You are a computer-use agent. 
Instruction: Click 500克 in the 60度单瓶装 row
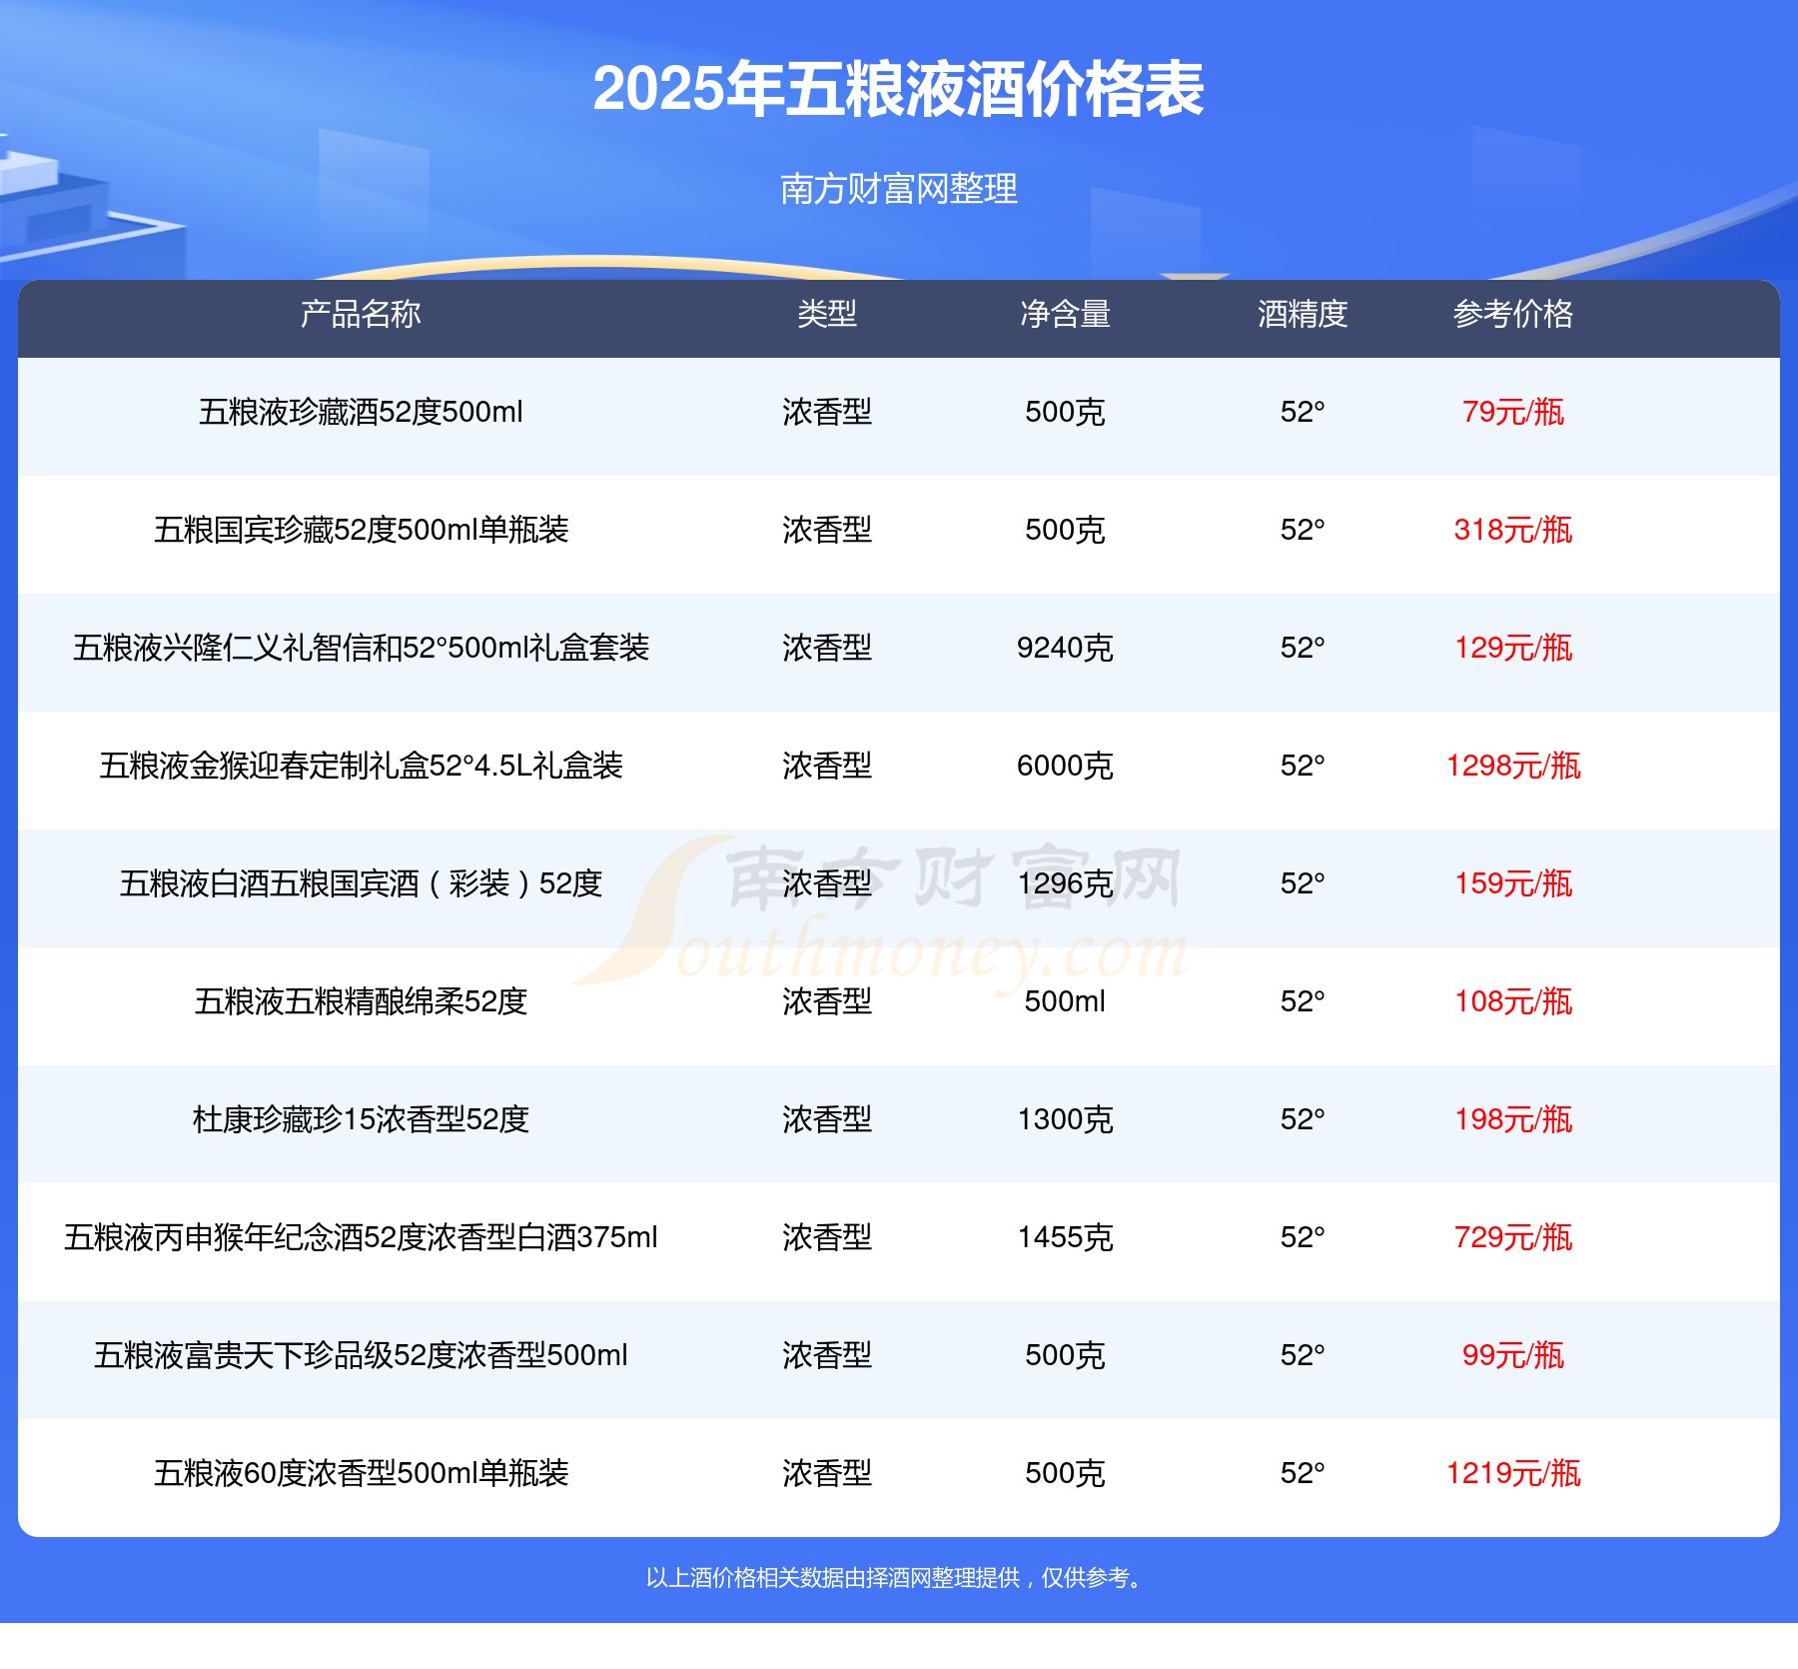tap(1065, 1473)
